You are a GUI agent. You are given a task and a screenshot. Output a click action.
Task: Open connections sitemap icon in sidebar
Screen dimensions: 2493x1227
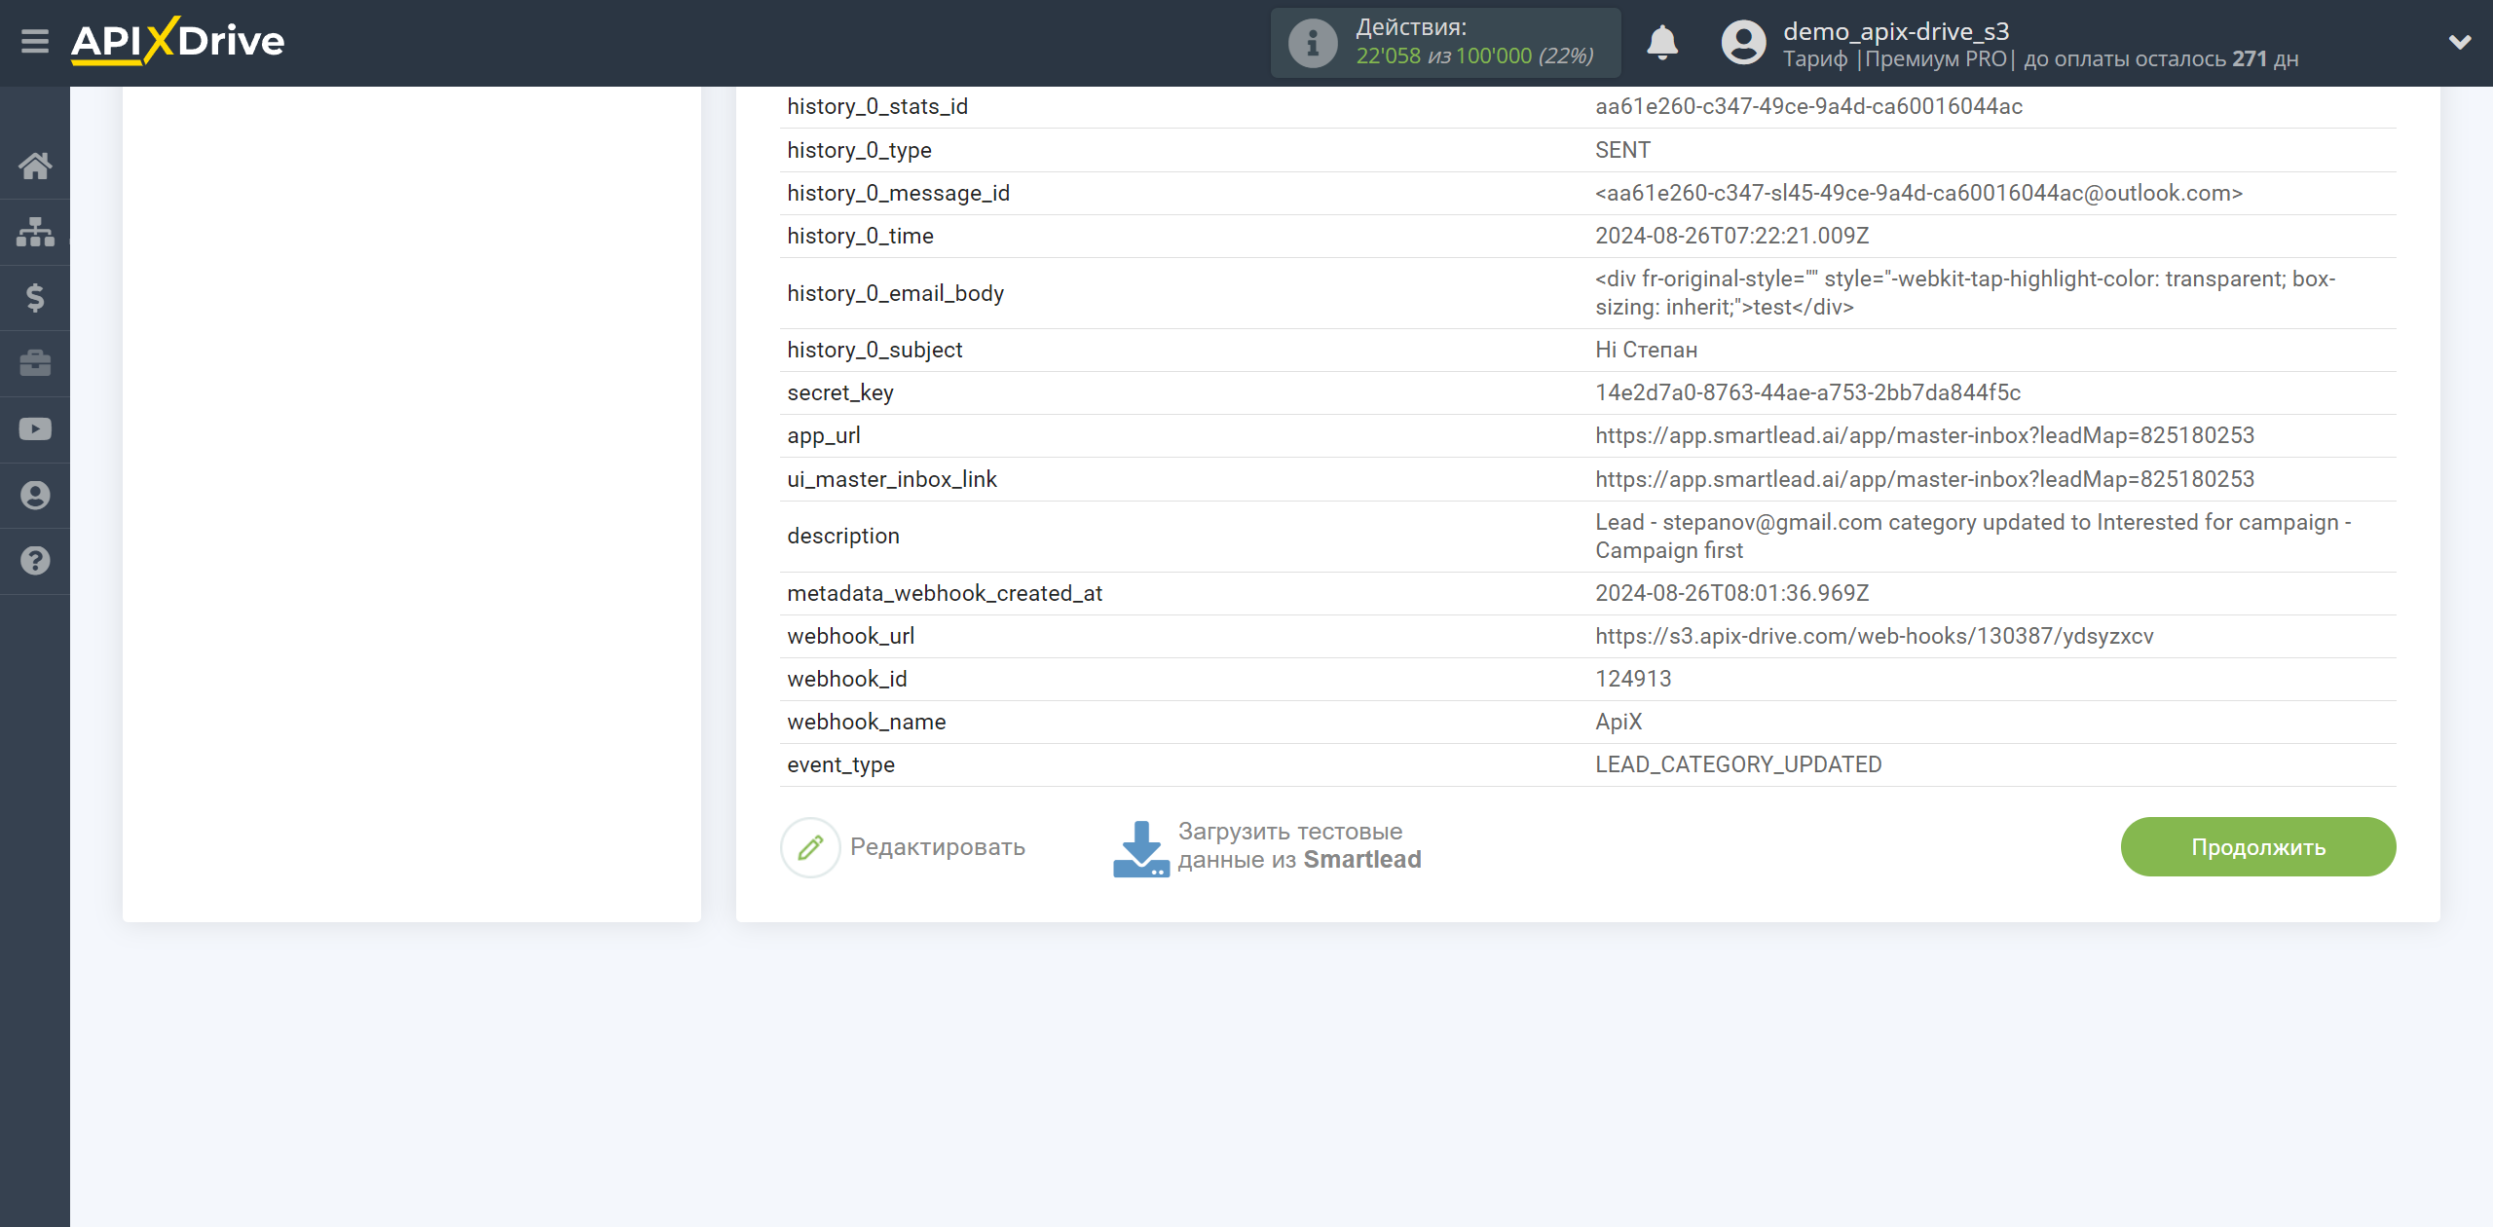tap(35, 232)
